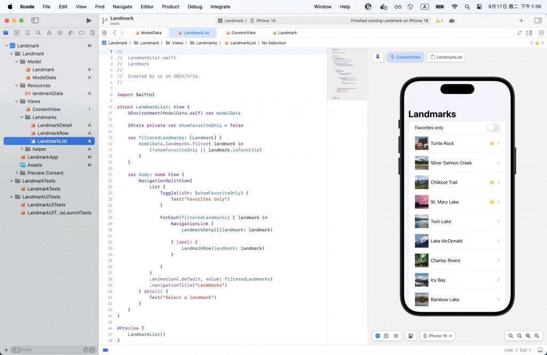Open the preview variants grid icon

pos(396,336)
